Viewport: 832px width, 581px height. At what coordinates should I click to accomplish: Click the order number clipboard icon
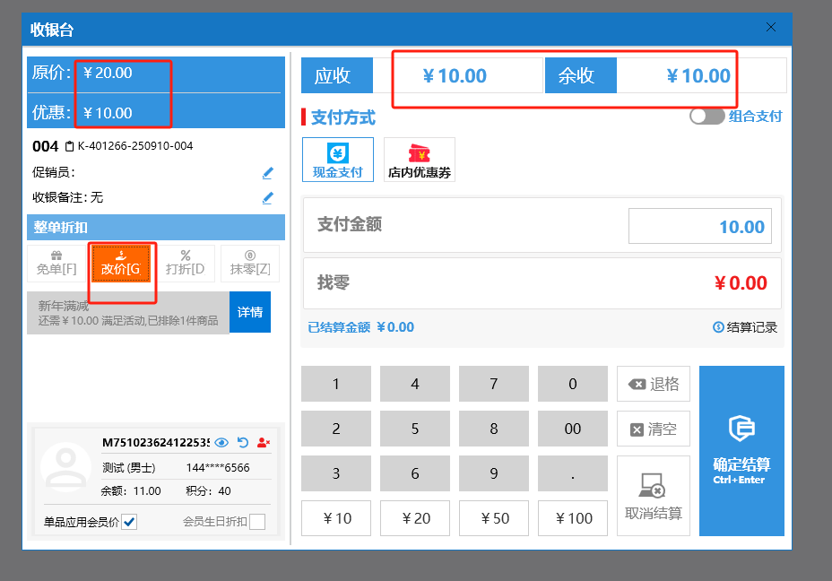tap(69, 146)
